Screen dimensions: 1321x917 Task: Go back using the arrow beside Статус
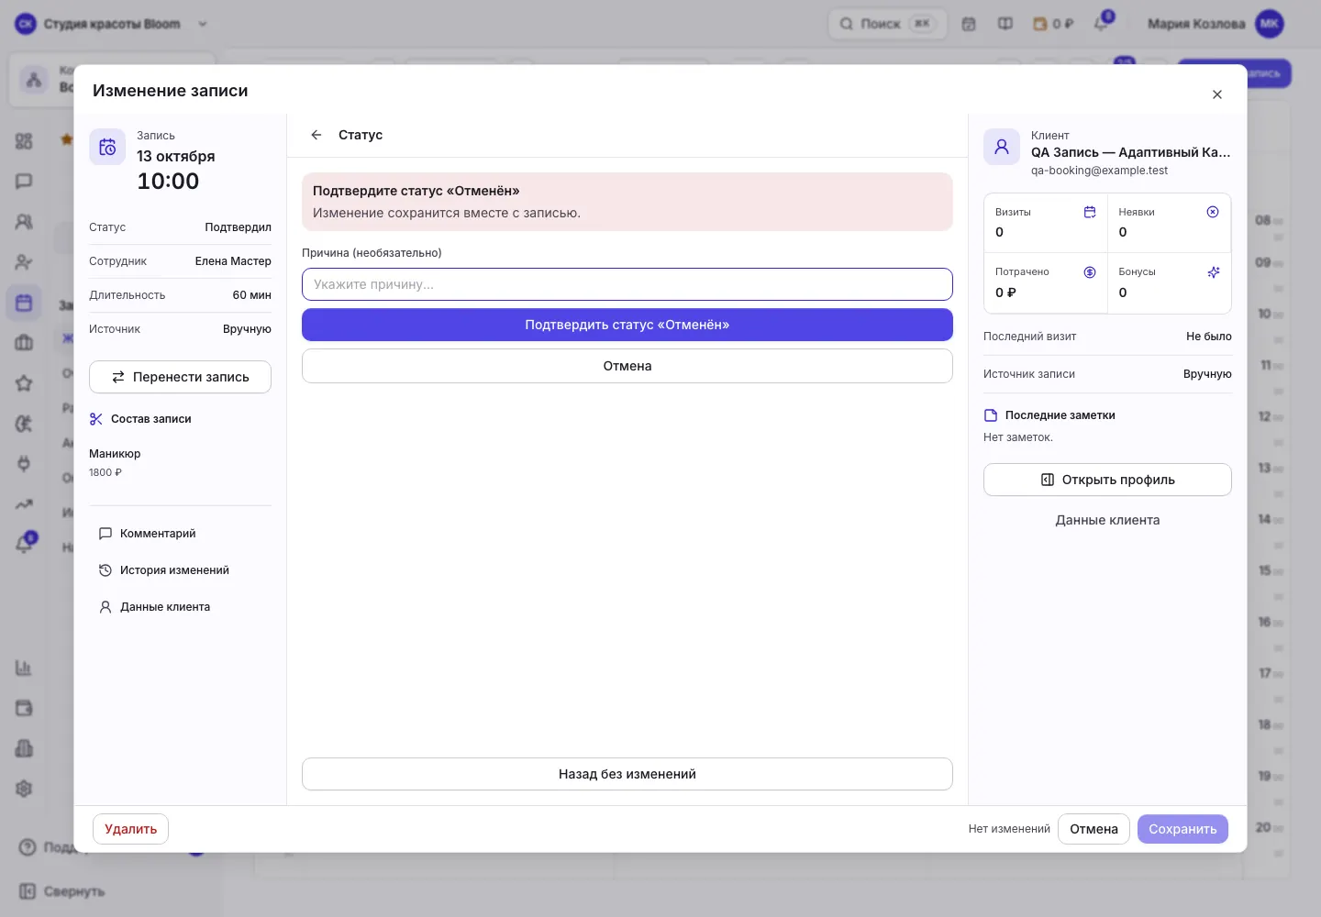(316, 135)
